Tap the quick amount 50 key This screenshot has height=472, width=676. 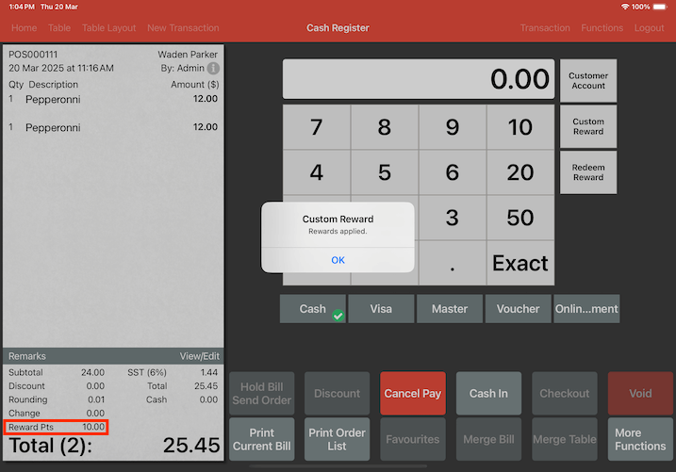520,218
